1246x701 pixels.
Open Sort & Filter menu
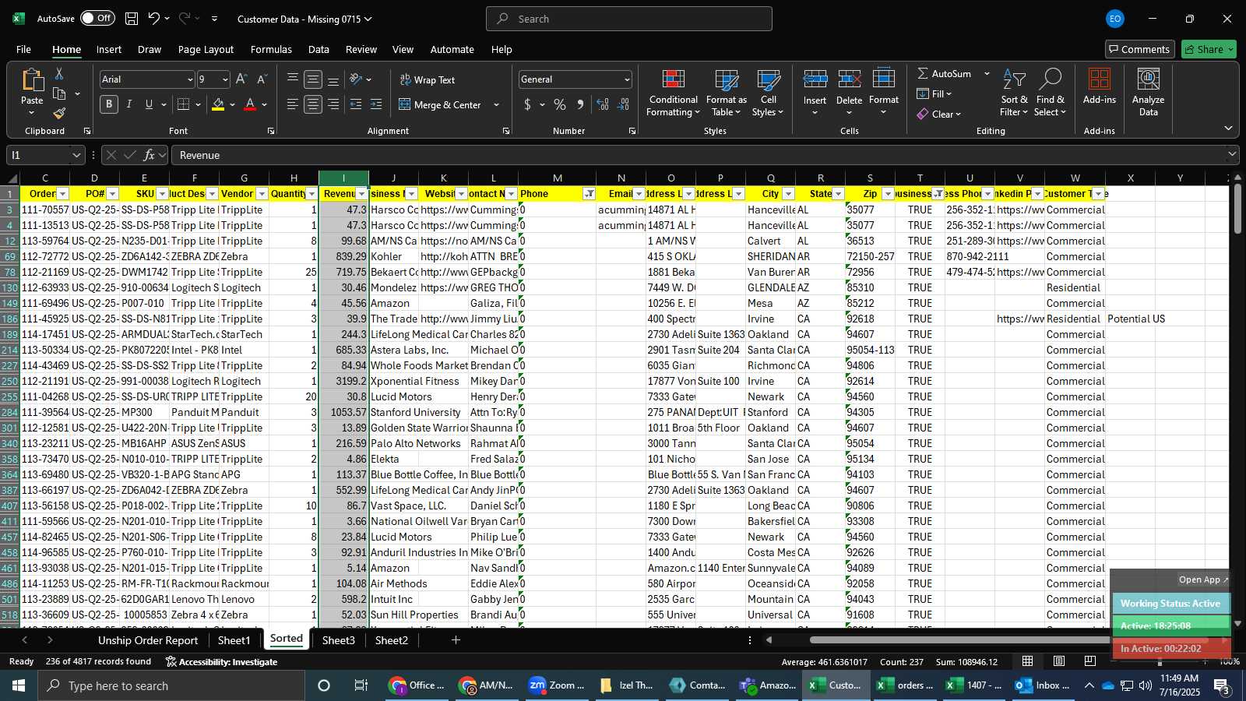point(1014,93)
